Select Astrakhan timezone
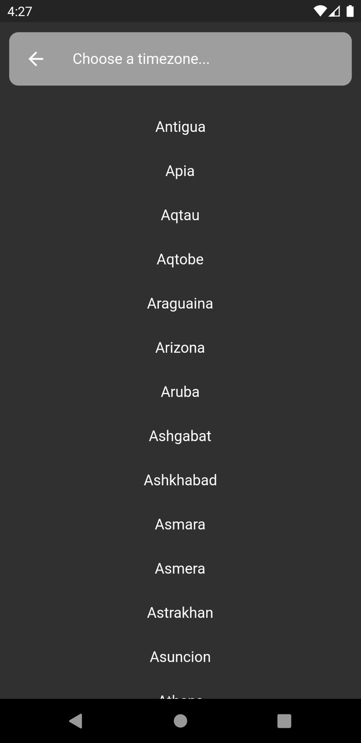The width and height of the screenshot is (361, 743). point(180,612)
